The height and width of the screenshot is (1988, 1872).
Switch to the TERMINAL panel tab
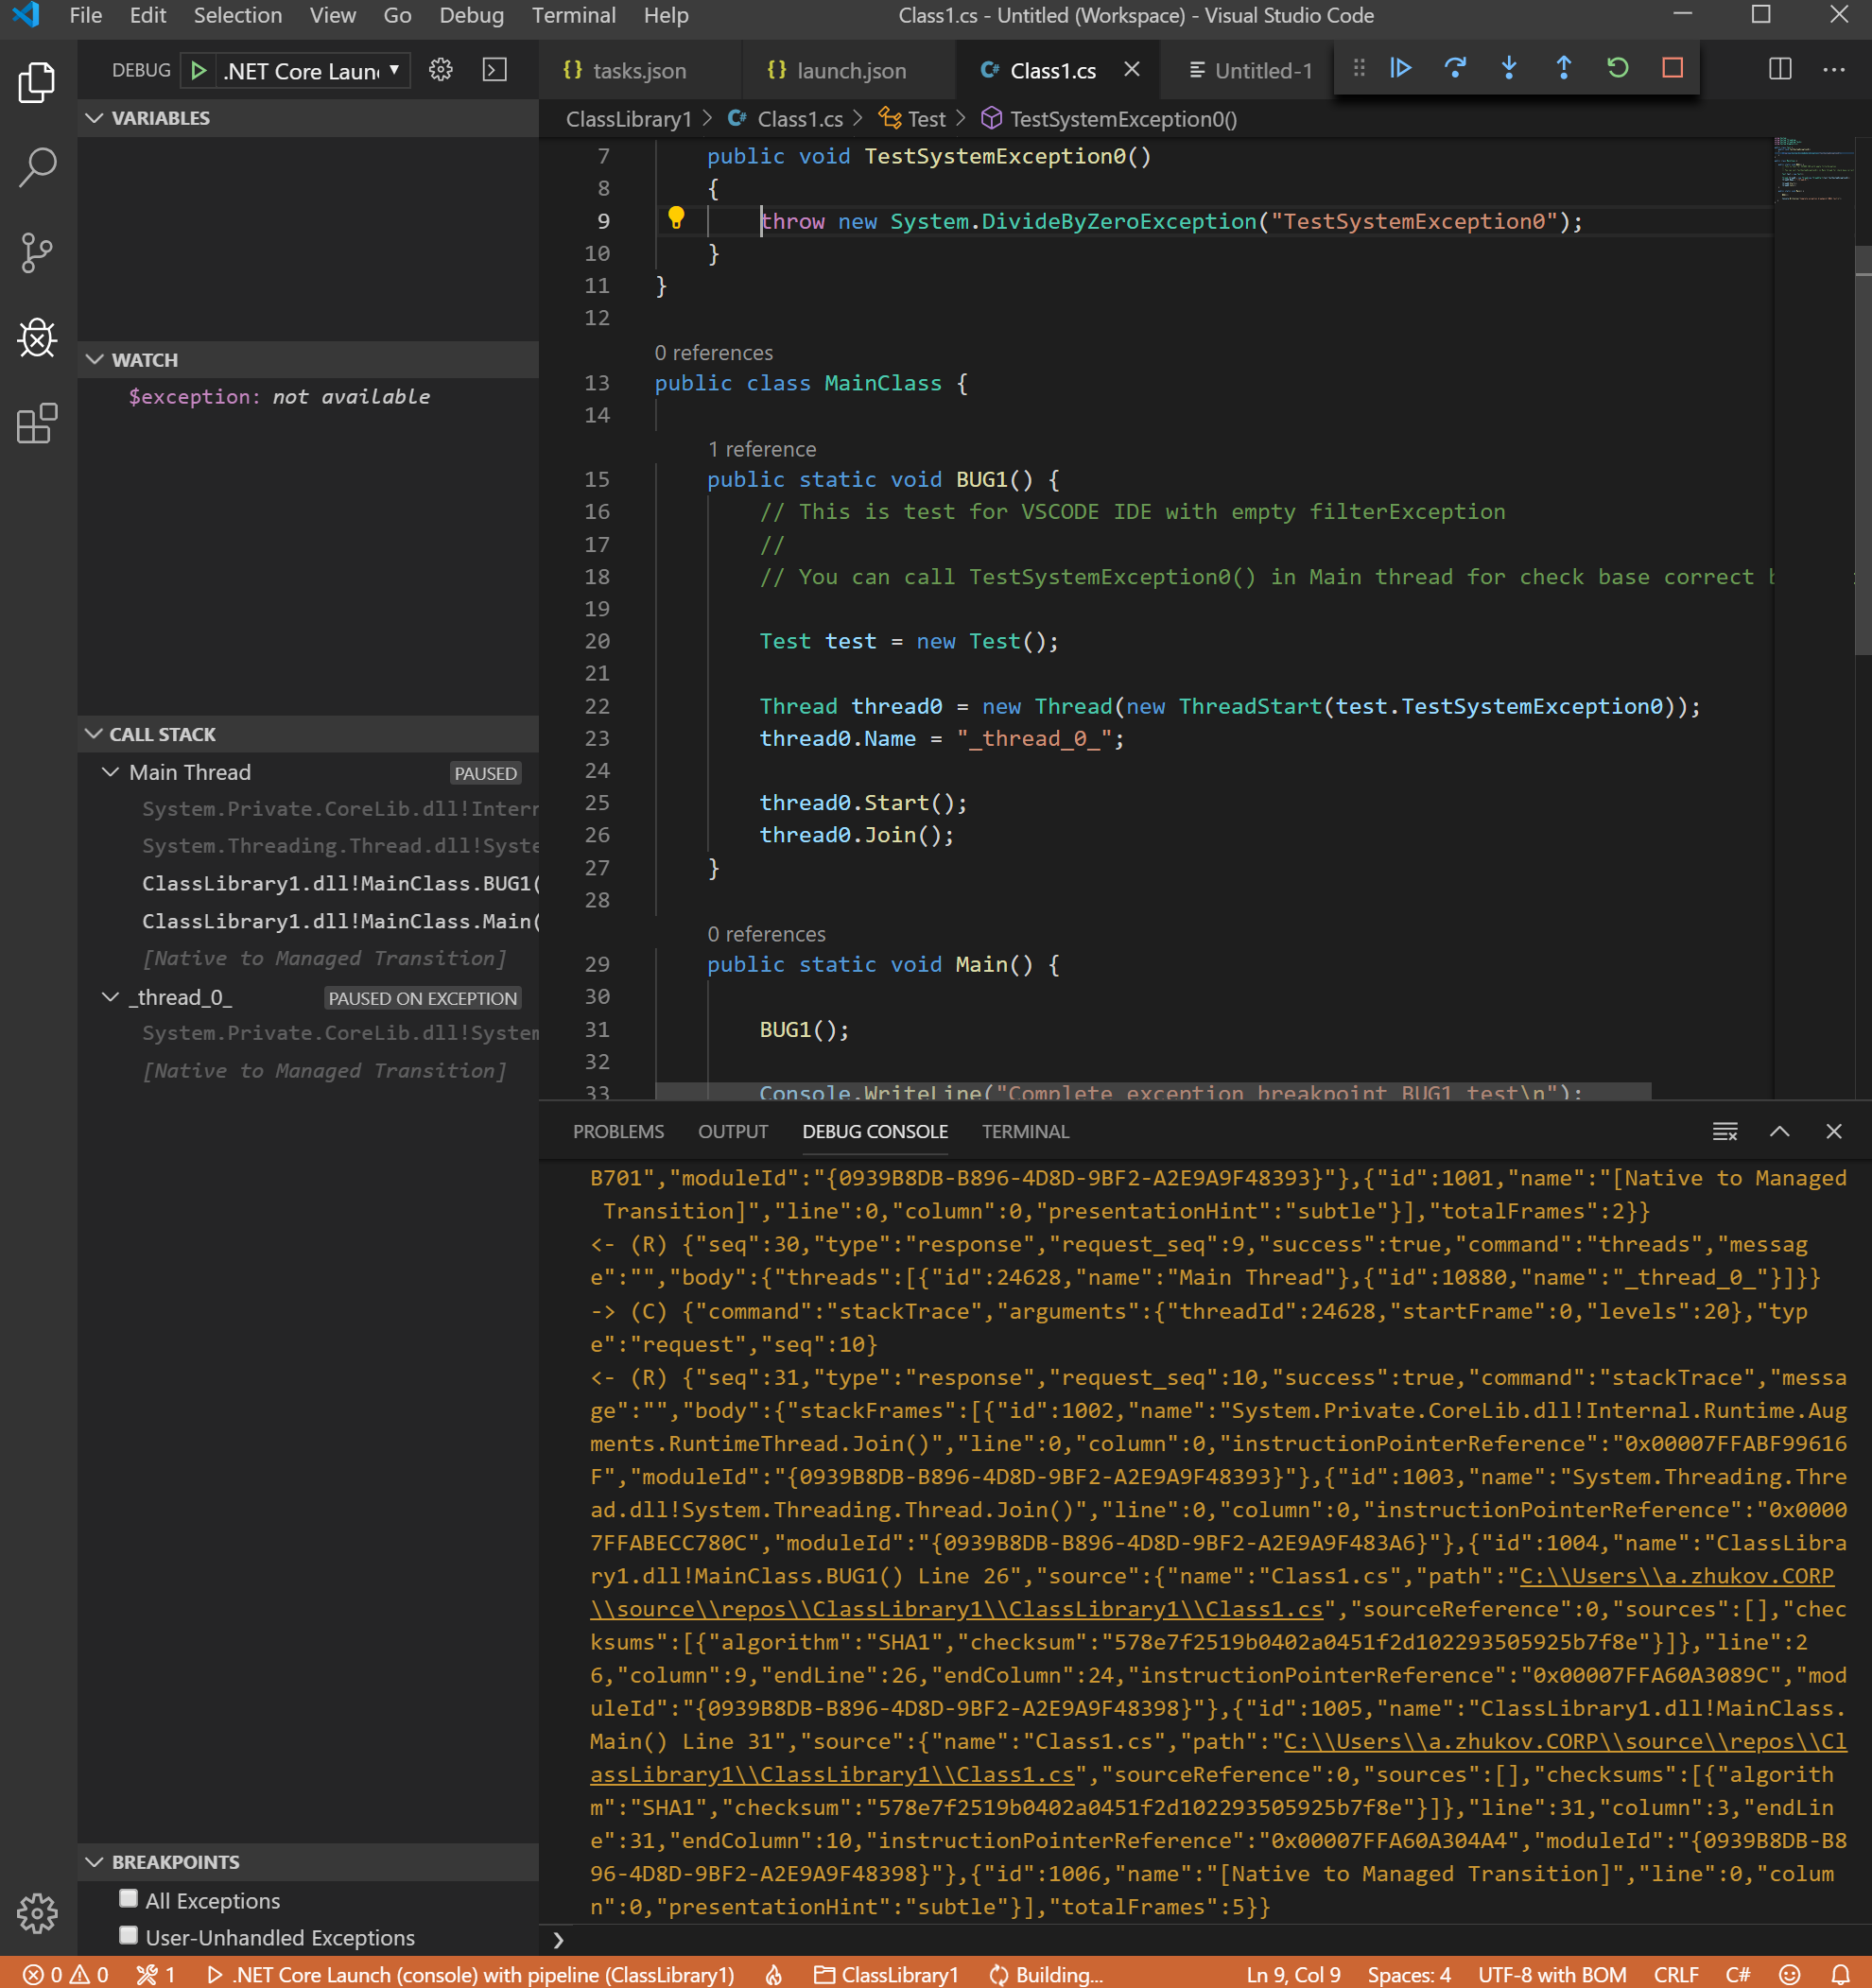[1024, 1131]
